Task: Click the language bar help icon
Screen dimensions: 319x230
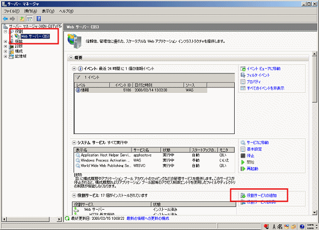Action: 302,226
